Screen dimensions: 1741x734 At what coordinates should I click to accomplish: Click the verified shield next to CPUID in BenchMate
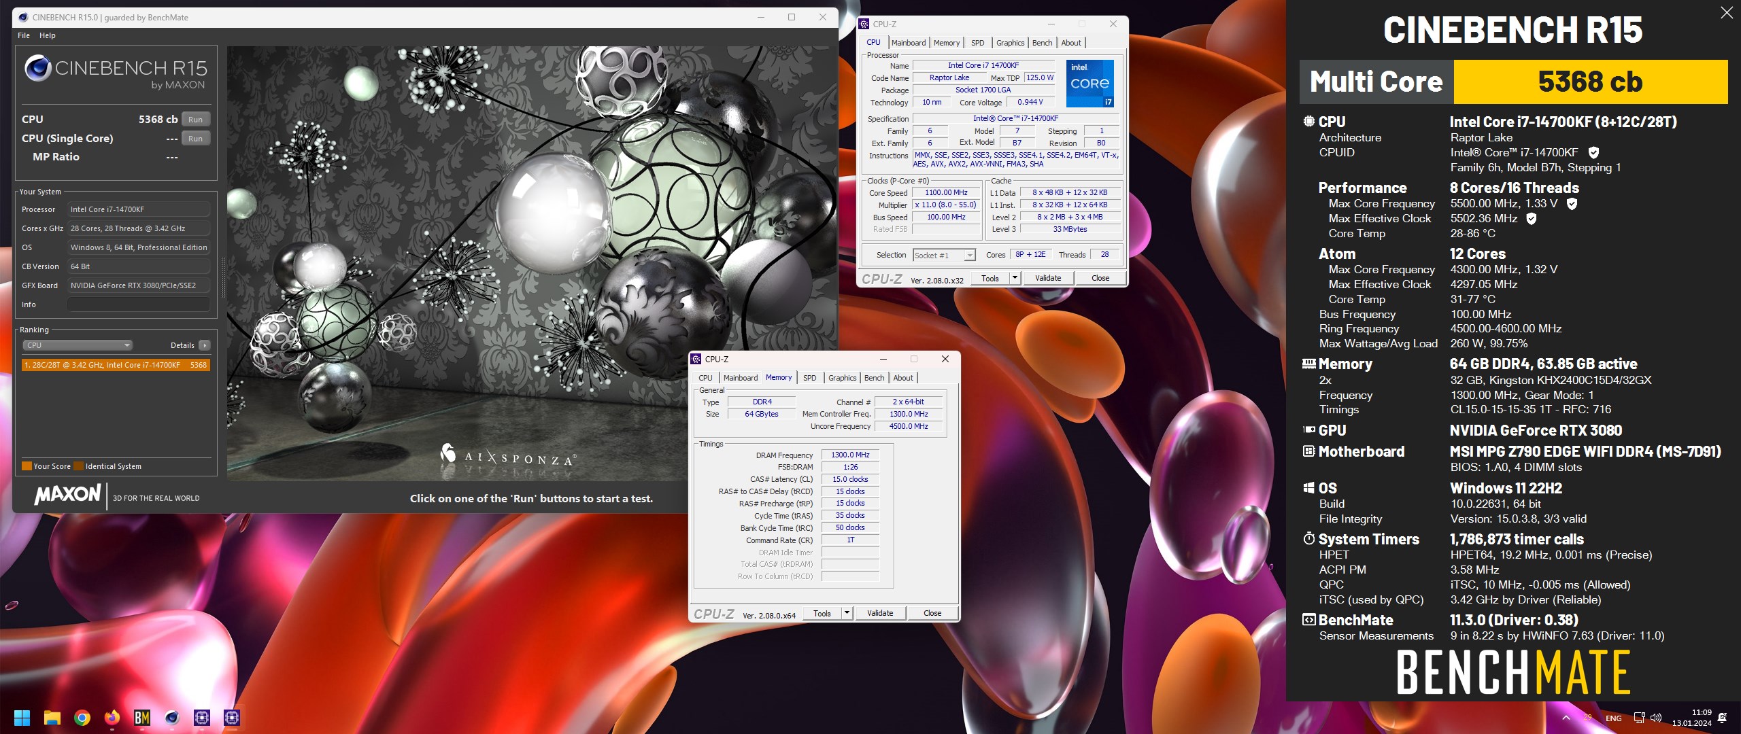tap(1593, 153)
